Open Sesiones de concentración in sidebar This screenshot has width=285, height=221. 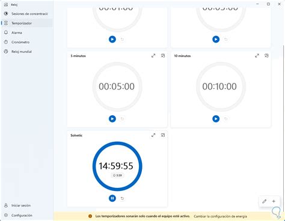click(x=27, y=14)
